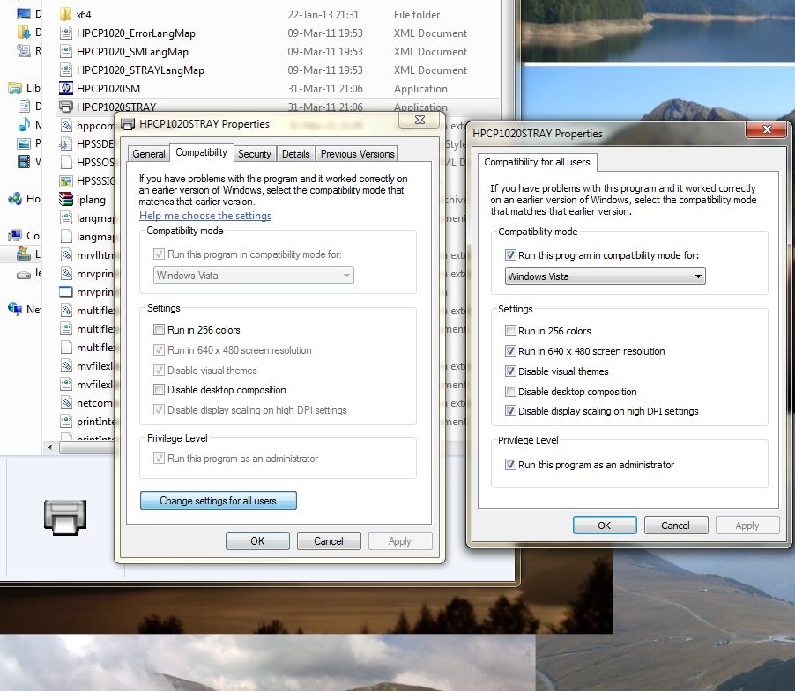Image resolution: width=795 pixels, height=691 pixels.
Task: Toggle Disable visual themes for all users
Action: click(511, 371)
